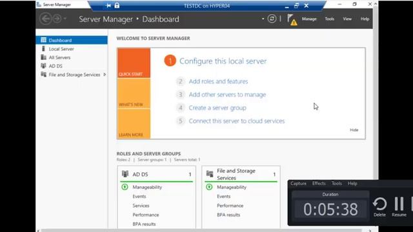
Task: Click Connect this server to cloud services
Action: [x=237, y=121]
